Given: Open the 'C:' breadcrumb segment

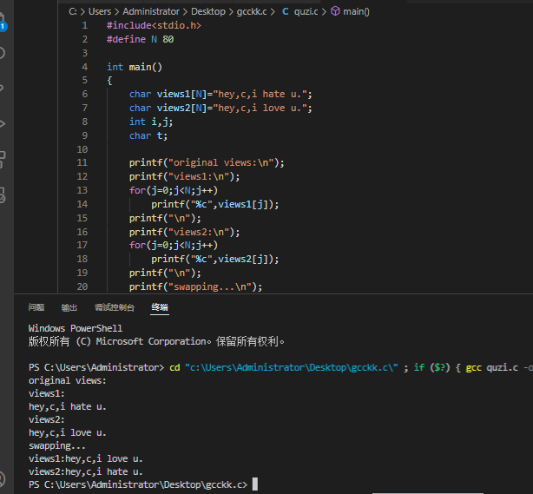Looking at the screenshot, I should [72, 11].
